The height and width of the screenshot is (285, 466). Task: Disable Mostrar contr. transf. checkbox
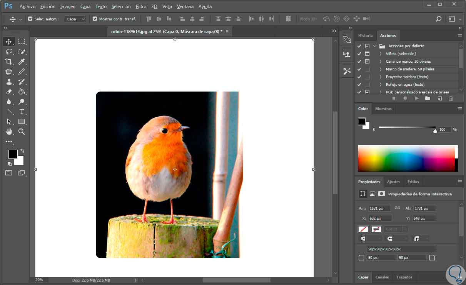click(x=95, y=18)
